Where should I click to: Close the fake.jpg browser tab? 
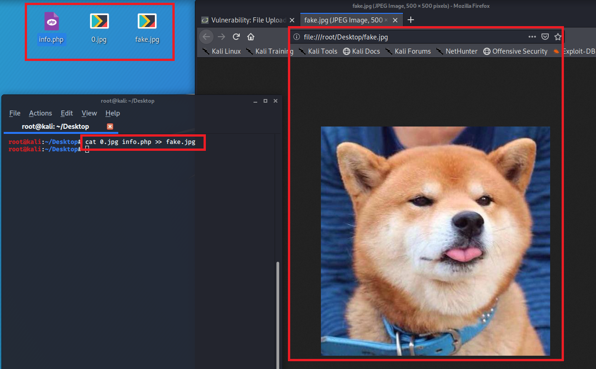(x=396, y=20)
